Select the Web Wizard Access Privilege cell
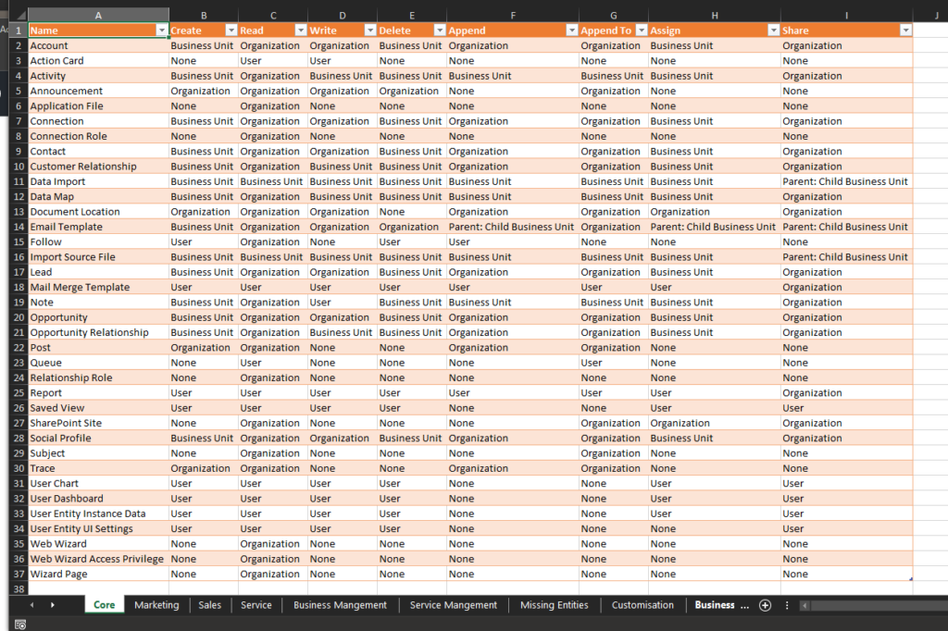Viewport: 948px width, 631px height. [98, 559]
